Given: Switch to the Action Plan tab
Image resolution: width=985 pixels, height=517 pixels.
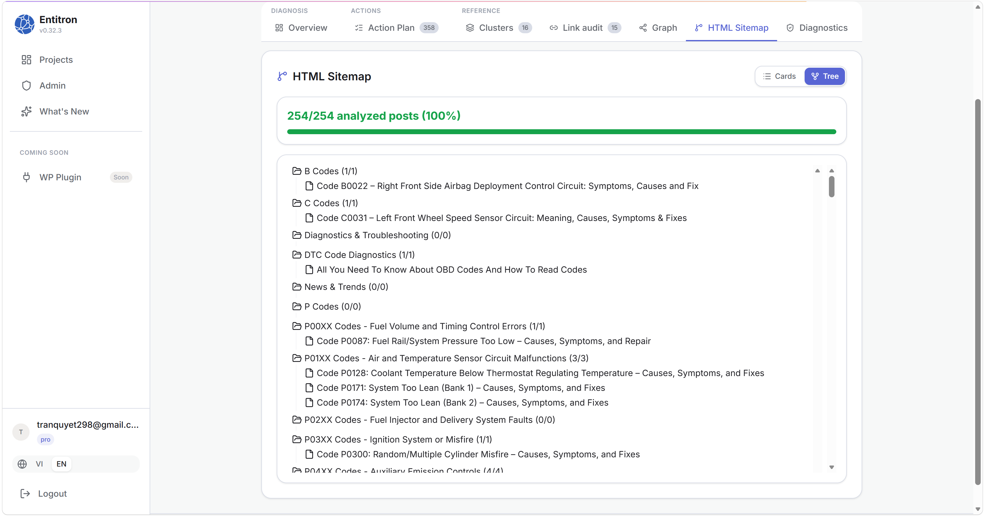Looking at the screenshot, I should pos(396,27).
